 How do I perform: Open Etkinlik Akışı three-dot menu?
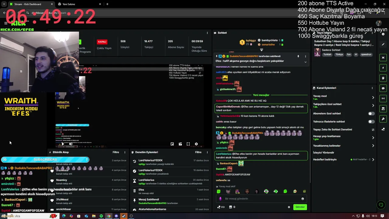point(125,152)
